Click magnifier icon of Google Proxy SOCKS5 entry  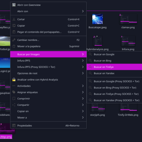coord(90,81)
